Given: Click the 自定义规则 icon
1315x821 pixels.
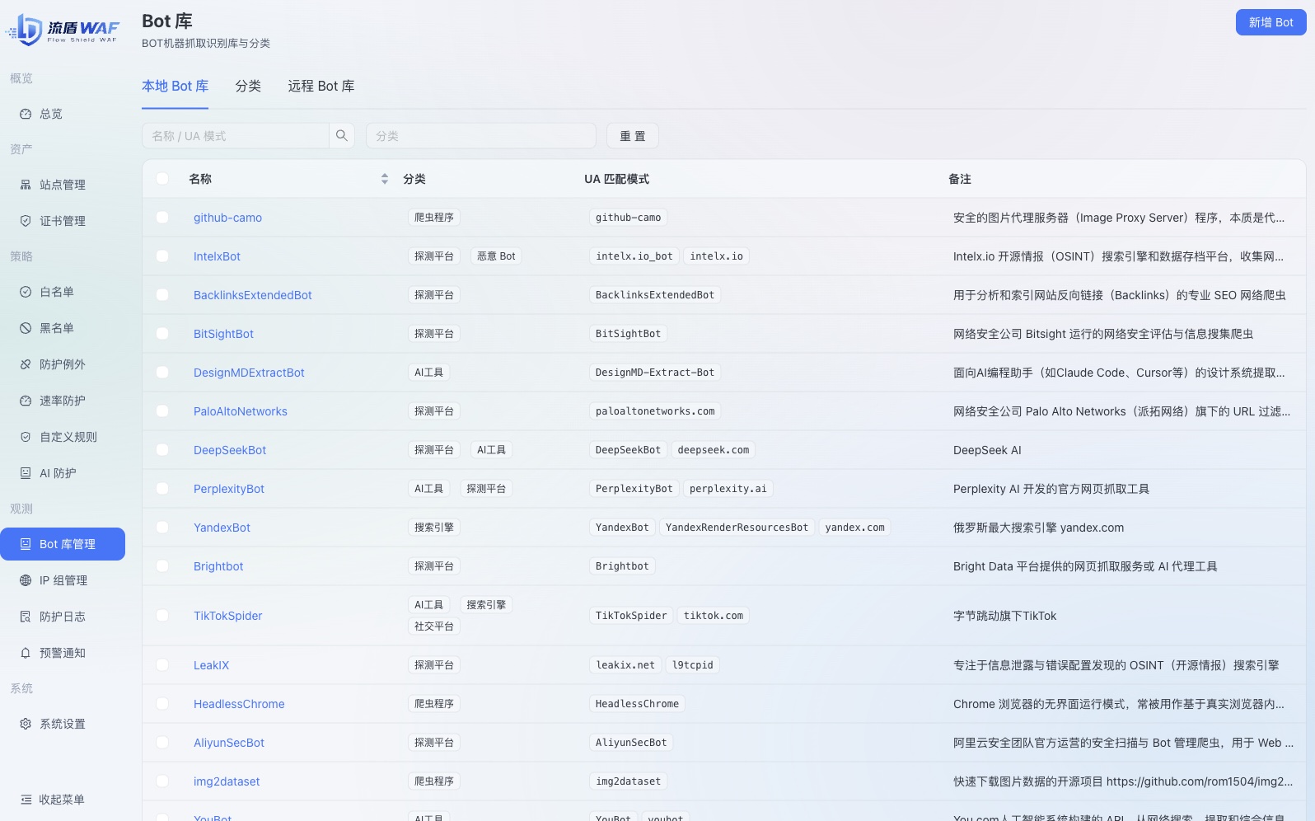Looking at the screenshot, I should click(26, 437).
